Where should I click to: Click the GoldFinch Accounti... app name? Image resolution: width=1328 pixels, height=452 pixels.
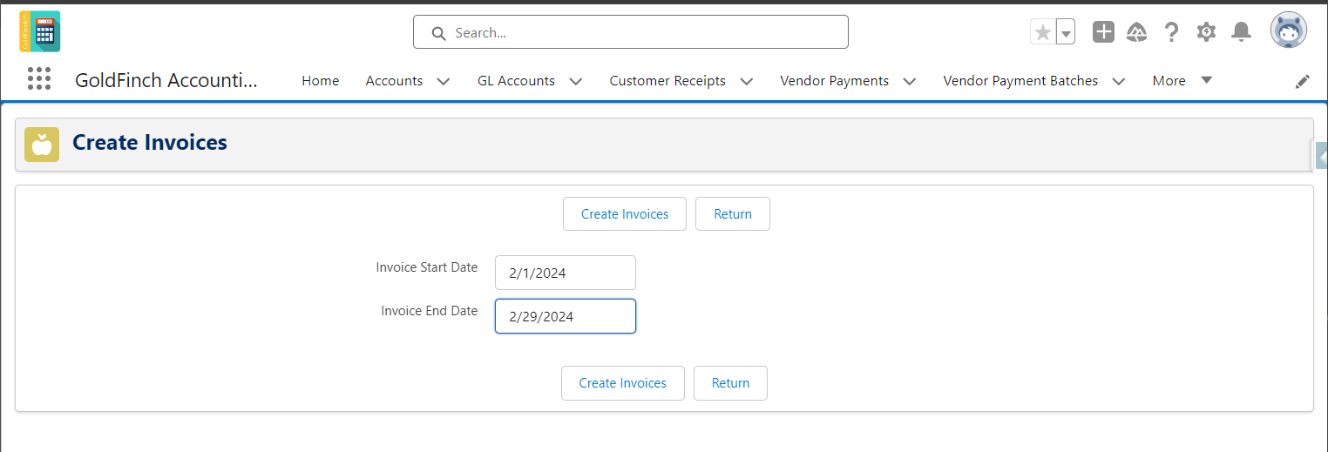pos(166,80)
